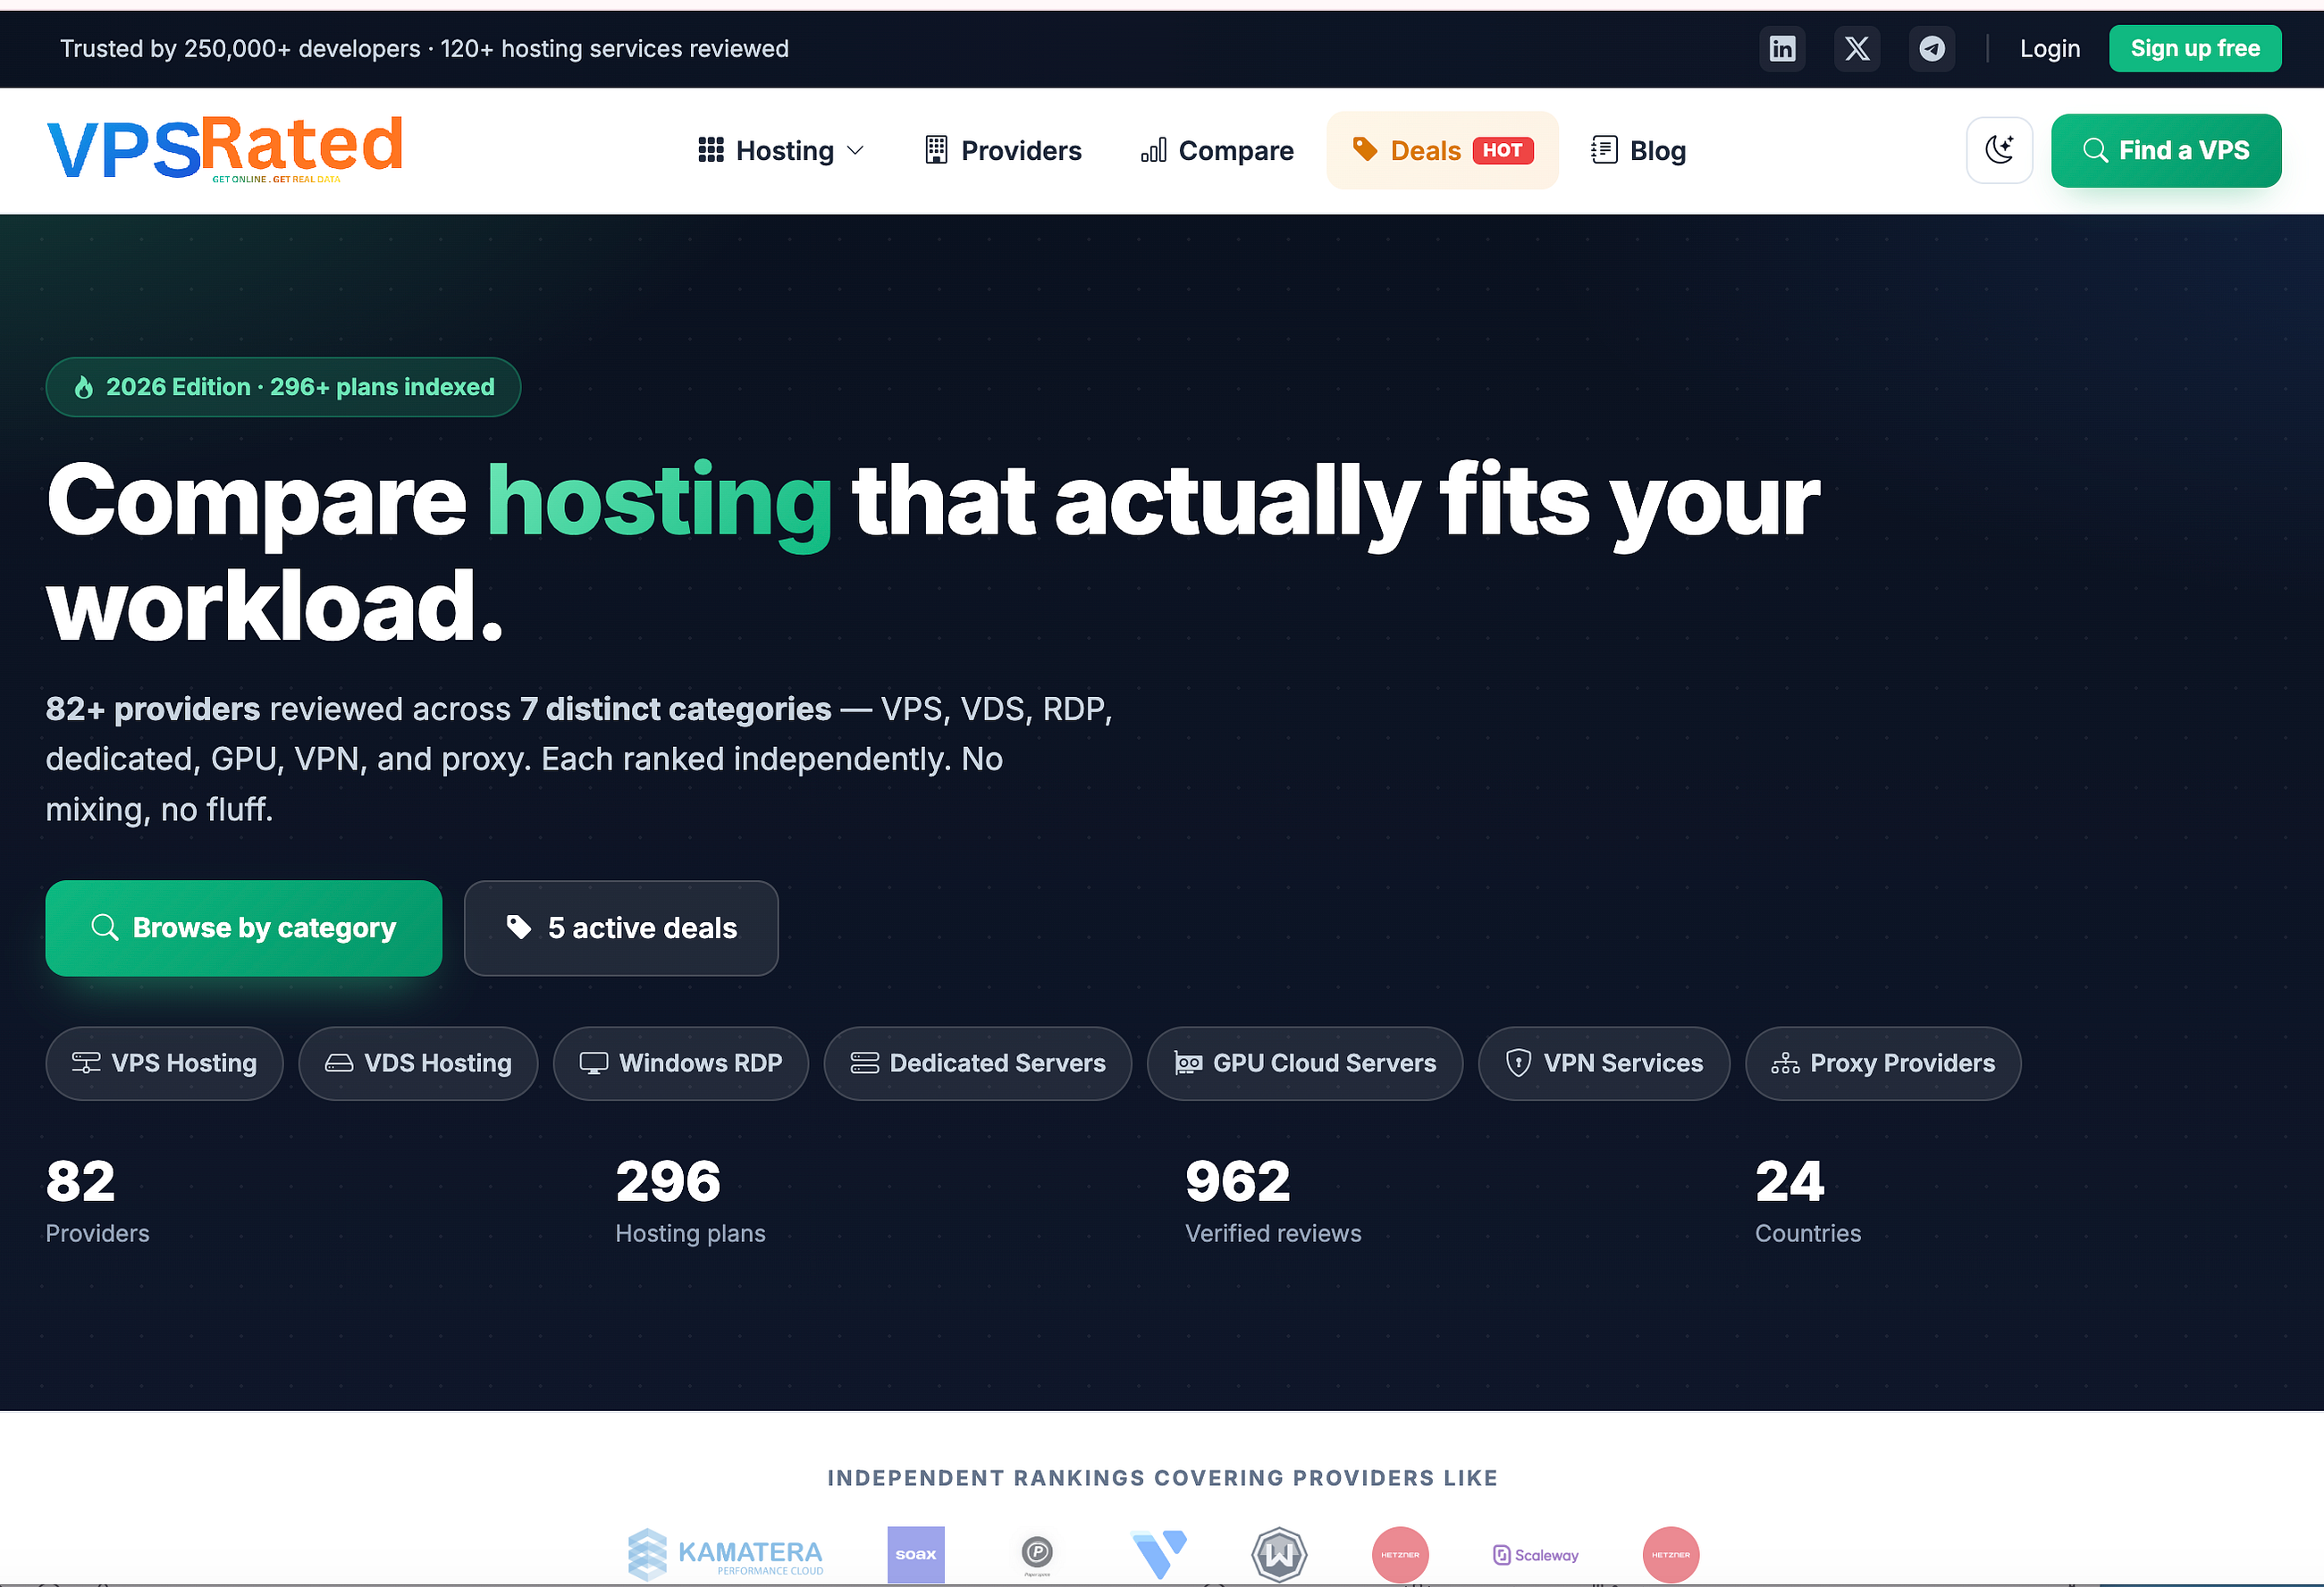The height and width of the screenshot is (1587, 2324).
Task: Click the Hetzner logo after Scaleway
Action: (x=1671, y=1554)
